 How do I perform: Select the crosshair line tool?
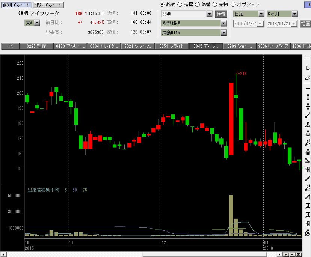point(308,106)
